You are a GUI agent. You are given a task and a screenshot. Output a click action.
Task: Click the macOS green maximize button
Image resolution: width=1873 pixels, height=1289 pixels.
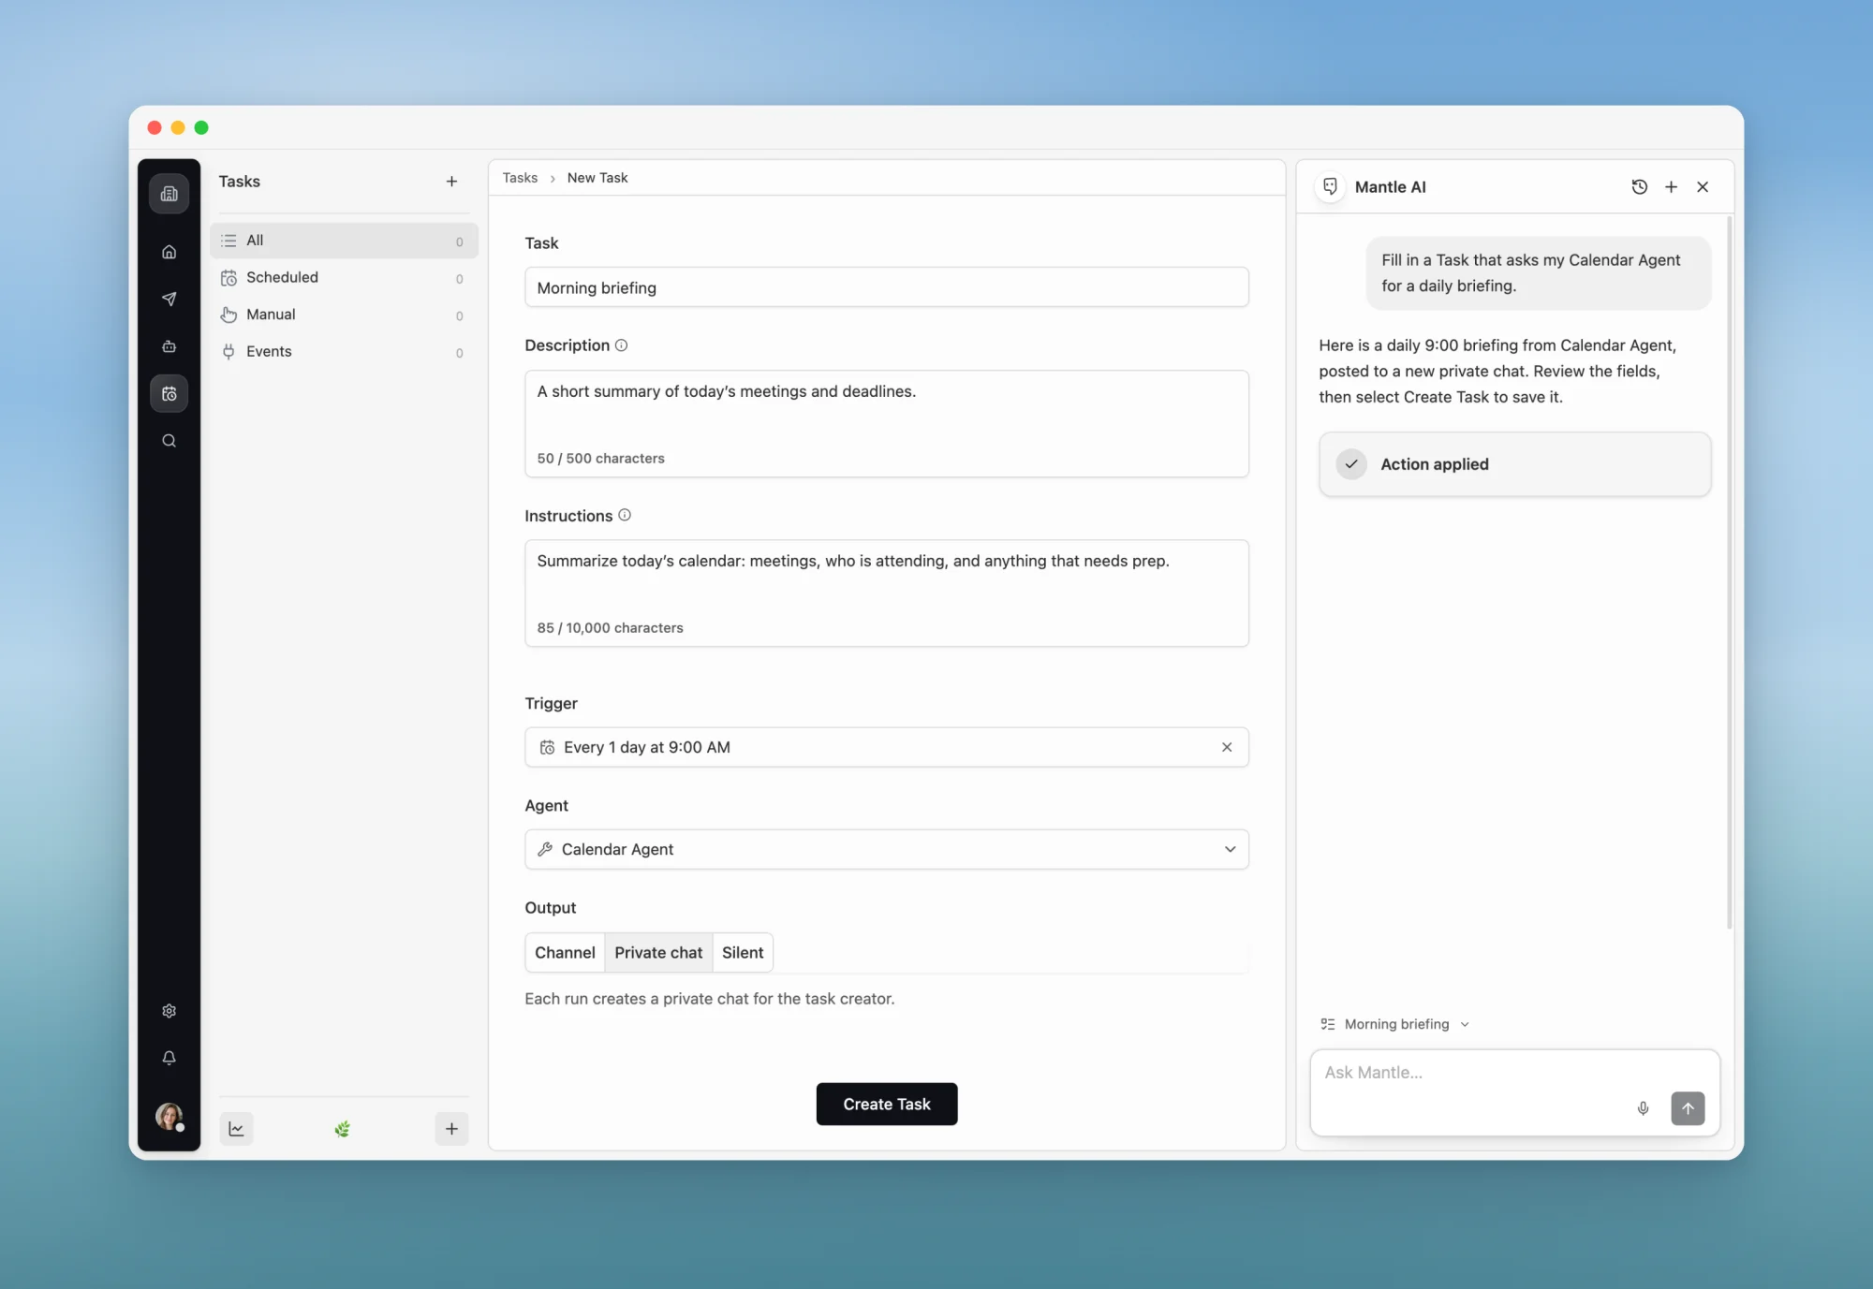[201, 127]
